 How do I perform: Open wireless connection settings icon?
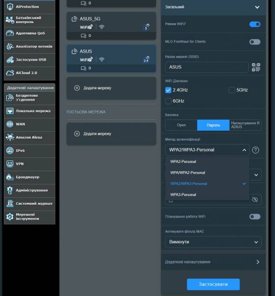[x=10, y=98]
